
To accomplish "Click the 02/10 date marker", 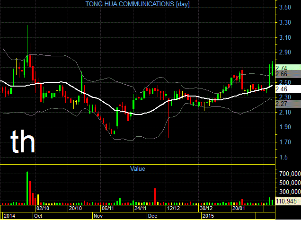I will point(43,209).
